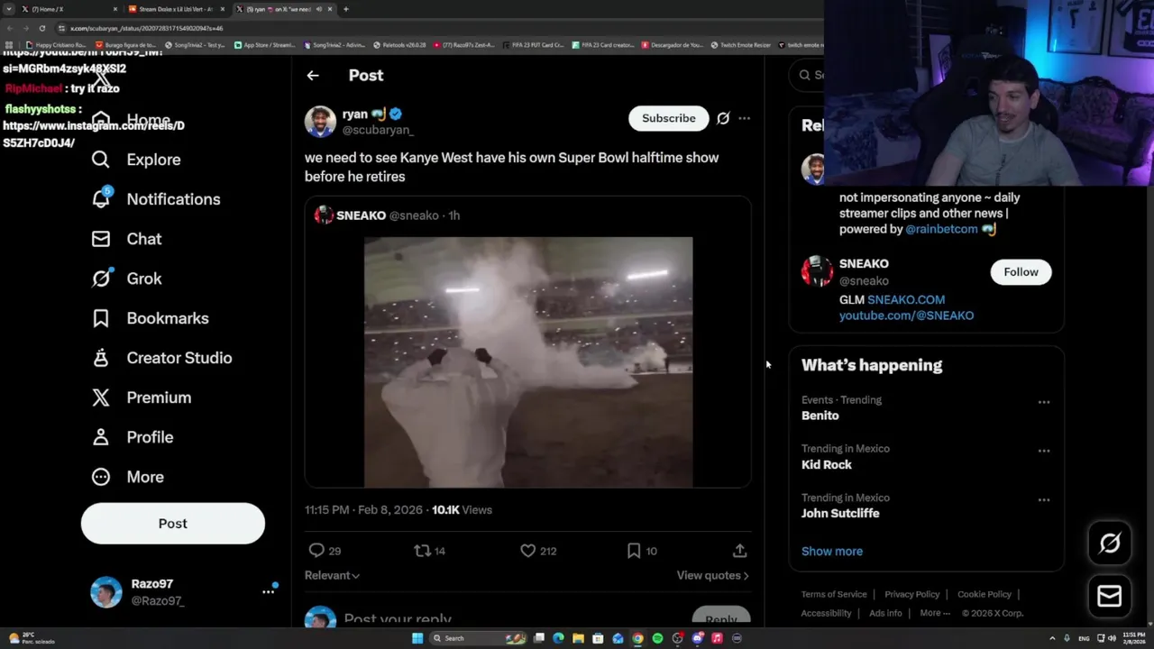Open the Benito trending topic
Viewport: 1154px width, 649px height.
pos(820,416)
